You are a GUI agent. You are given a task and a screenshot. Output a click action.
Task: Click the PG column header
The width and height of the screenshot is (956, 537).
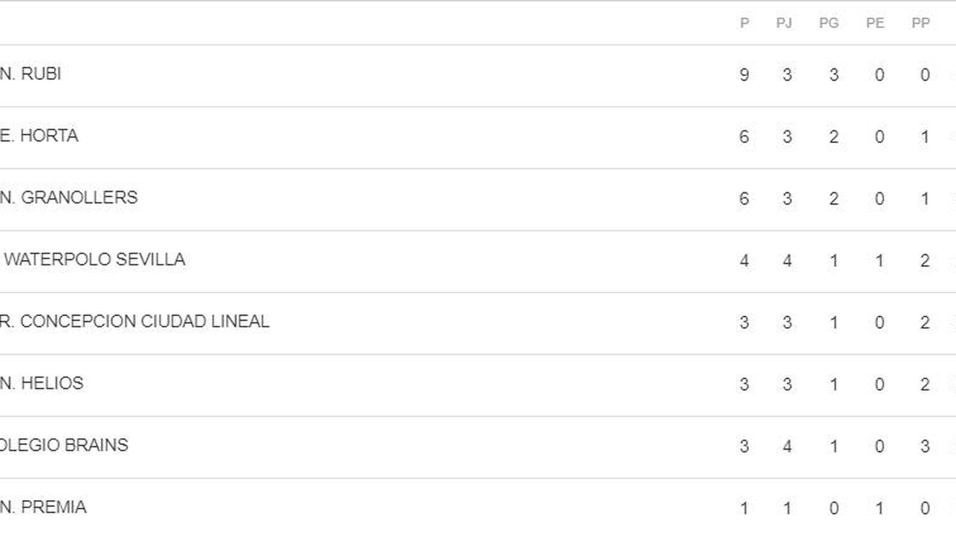(829, 23)
